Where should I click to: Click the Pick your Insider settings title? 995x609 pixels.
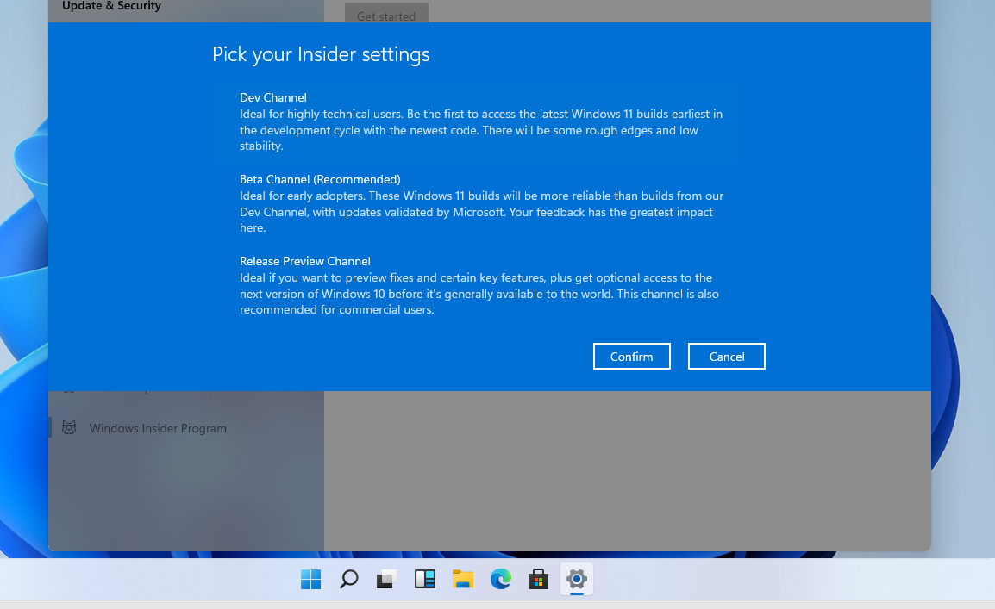(321, 54)
